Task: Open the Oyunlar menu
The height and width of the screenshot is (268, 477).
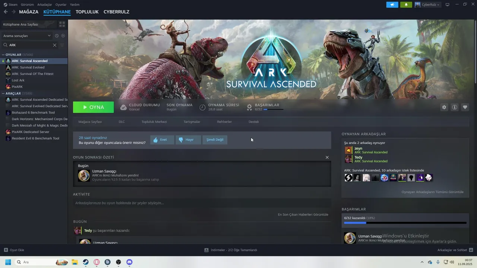Action: coord(61,4)
